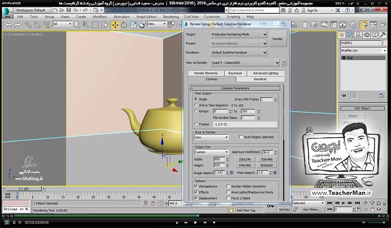This screenshot has width=391, height=228.
Task: Select the Single time output radio button
Action: click(196, 99)
